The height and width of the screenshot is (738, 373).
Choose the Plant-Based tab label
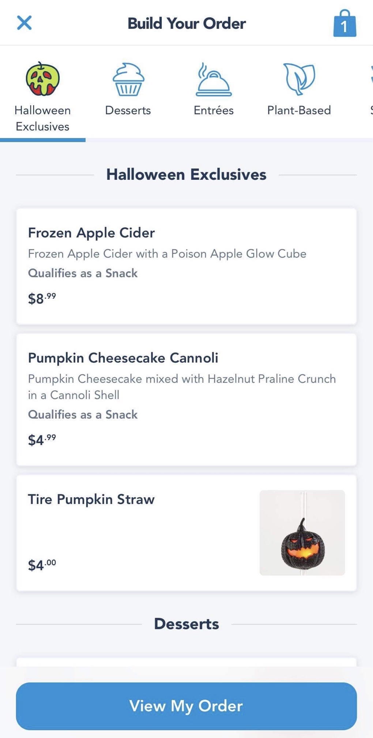click(299, 110)
